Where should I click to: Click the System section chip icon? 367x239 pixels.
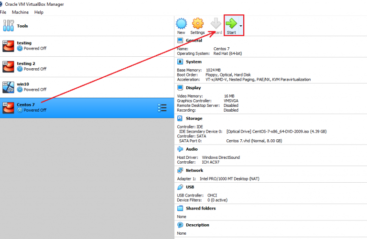pyautogui.click(x=180, y=62)
